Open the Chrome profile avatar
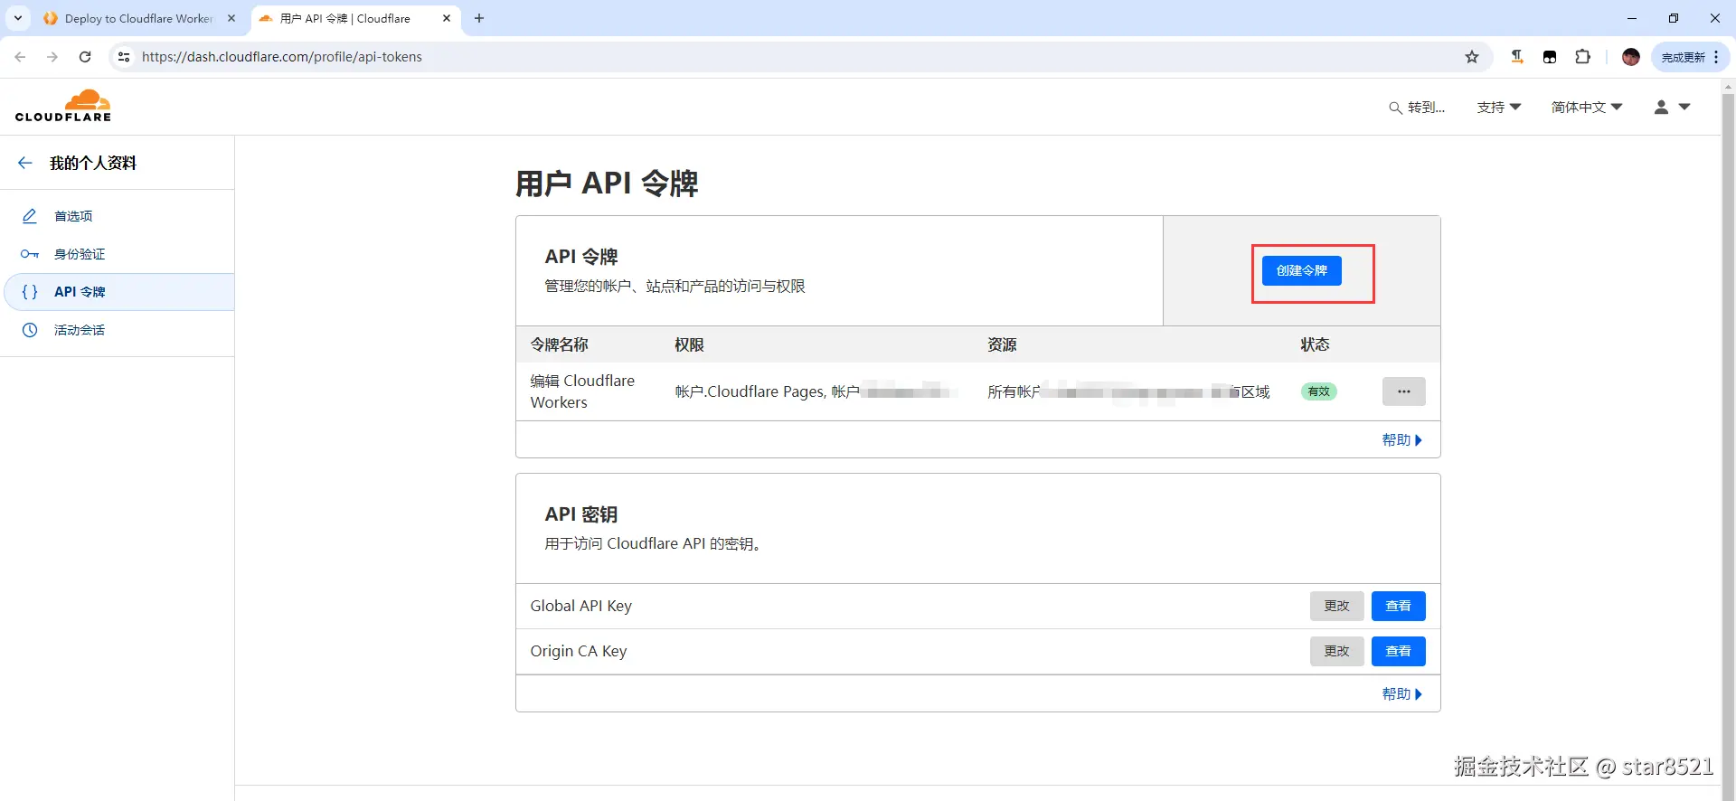 click(1631, 57)
